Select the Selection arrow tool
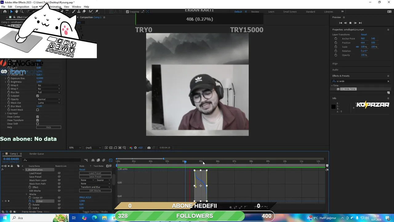The image size is (394, 222). pyautogui.click(x=11, y=11)
